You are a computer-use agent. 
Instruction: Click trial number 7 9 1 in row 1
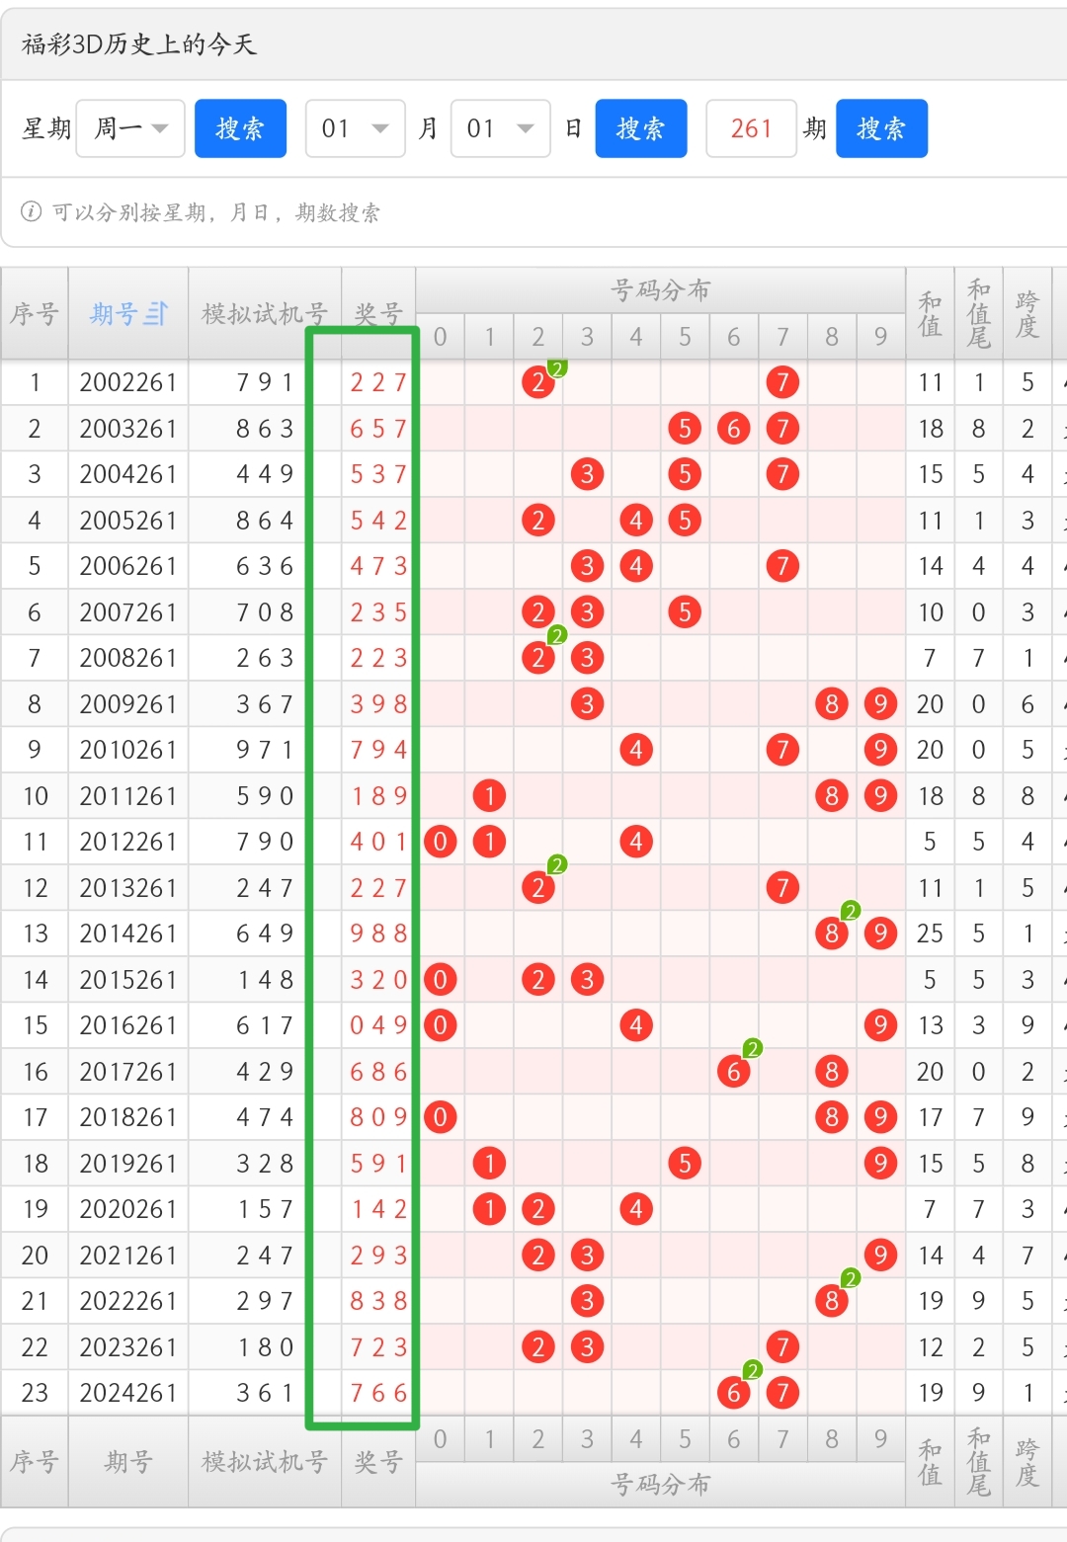tap(265, 382)
